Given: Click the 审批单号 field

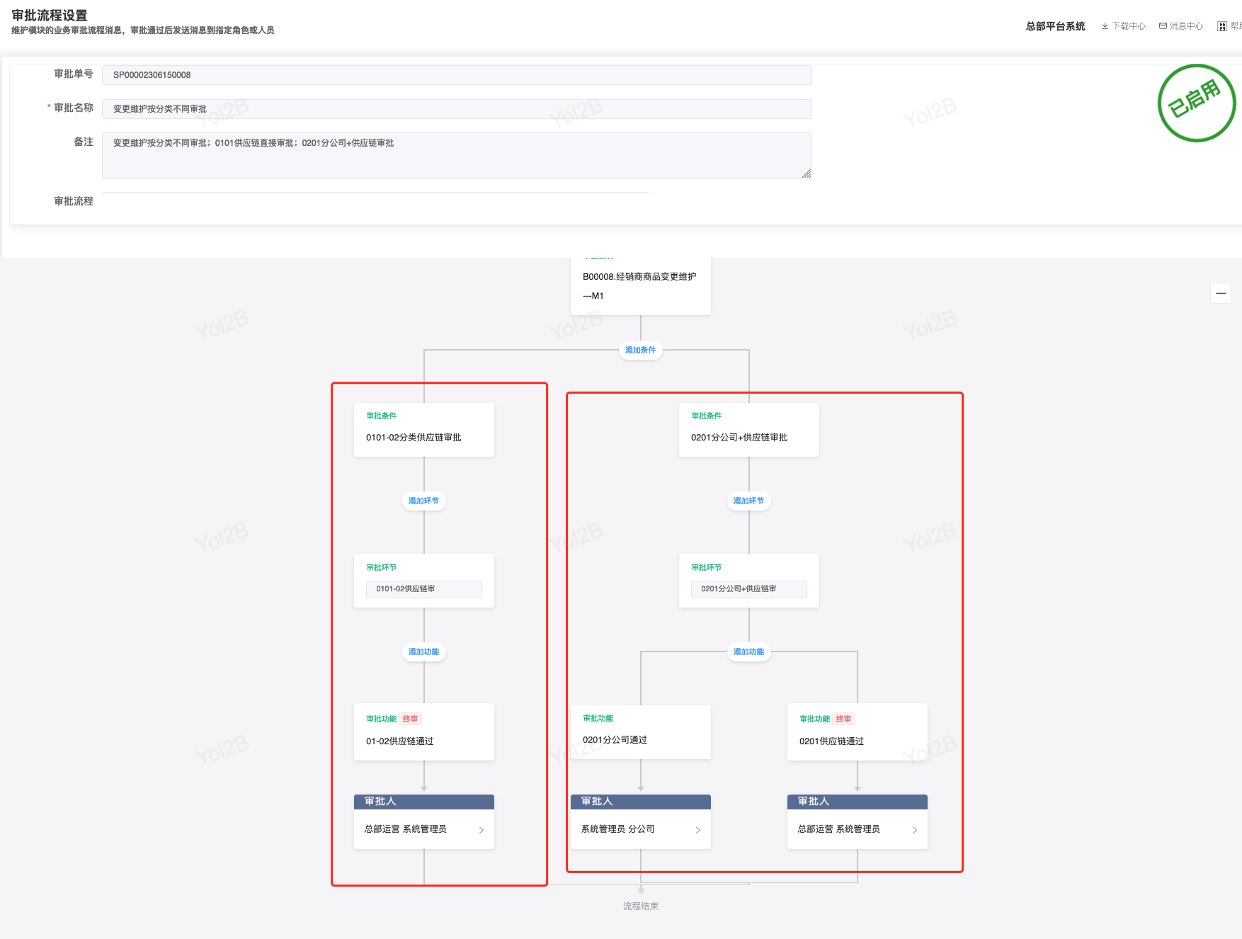Looking at the screenshot, I should coord(457,75).
